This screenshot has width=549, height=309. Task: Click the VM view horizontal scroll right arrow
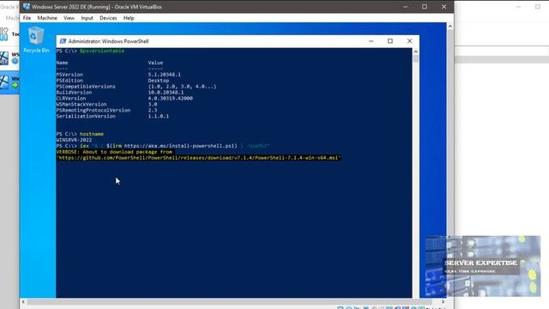point(443,301)
